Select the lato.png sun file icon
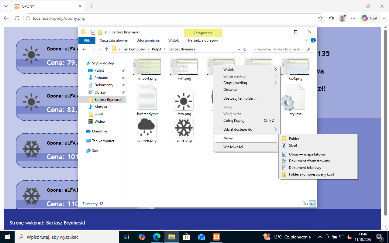This screenshot has height=243, width=389. click(184, 101)
